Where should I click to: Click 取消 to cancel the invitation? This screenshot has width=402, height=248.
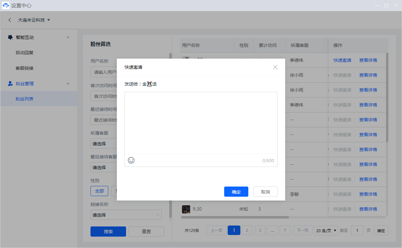(265, 192)
